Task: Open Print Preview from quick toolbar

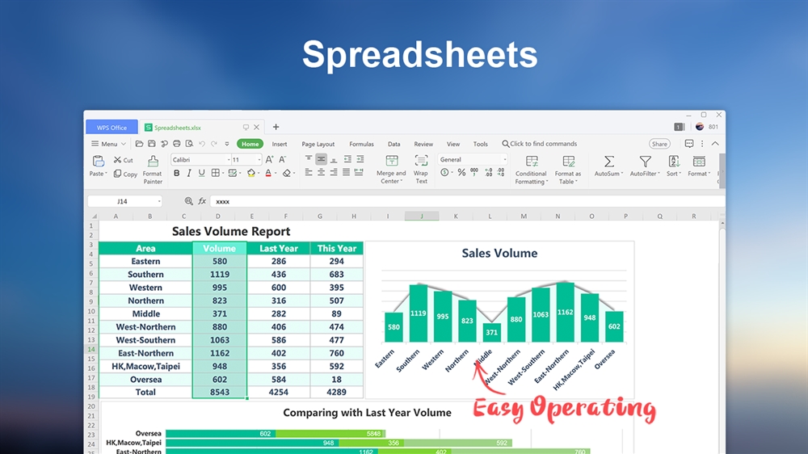Action: point(189,144)
